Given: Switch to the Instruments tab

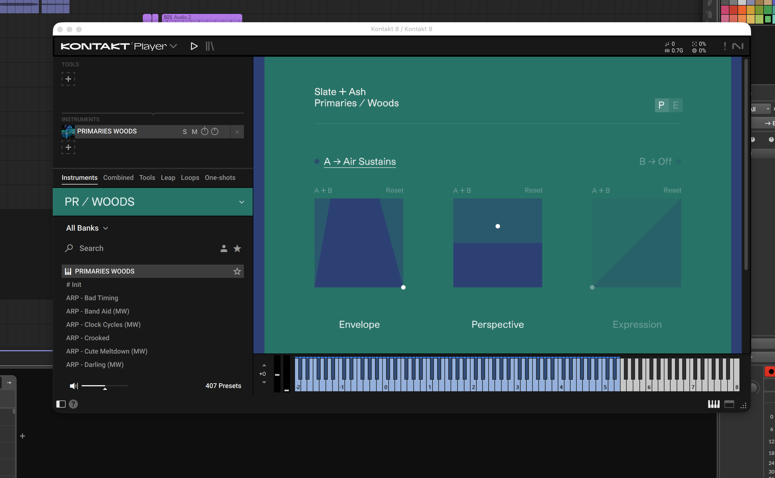Looking at the screenshot, I should (80, 178).
